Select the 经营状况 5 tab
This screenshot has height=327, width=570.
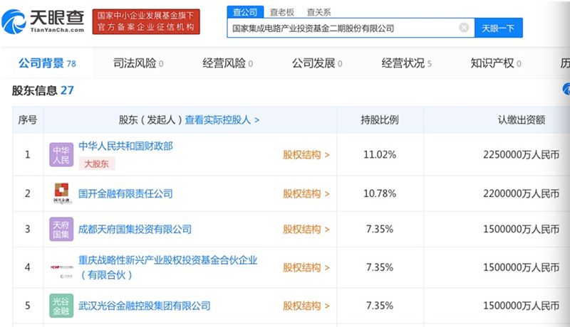click(406, 63)
